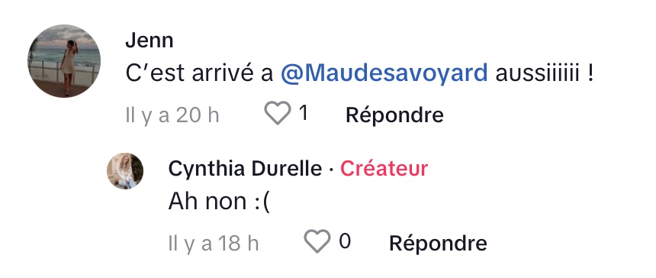Image resolution: width=656 pixels, height=278 pixels.
Task: Open Jenn's profile picture
Action: pos(64,60)
